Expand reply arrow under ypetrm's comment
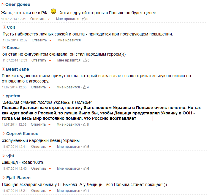Screen dimensions: 212x196 coord(50,125)
